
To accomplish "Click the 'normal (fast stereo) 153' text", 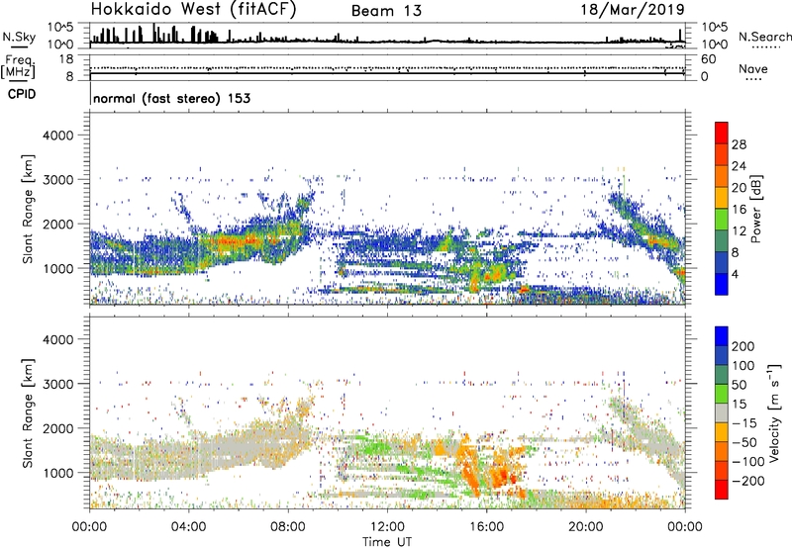I will click(x=170, y=98).
